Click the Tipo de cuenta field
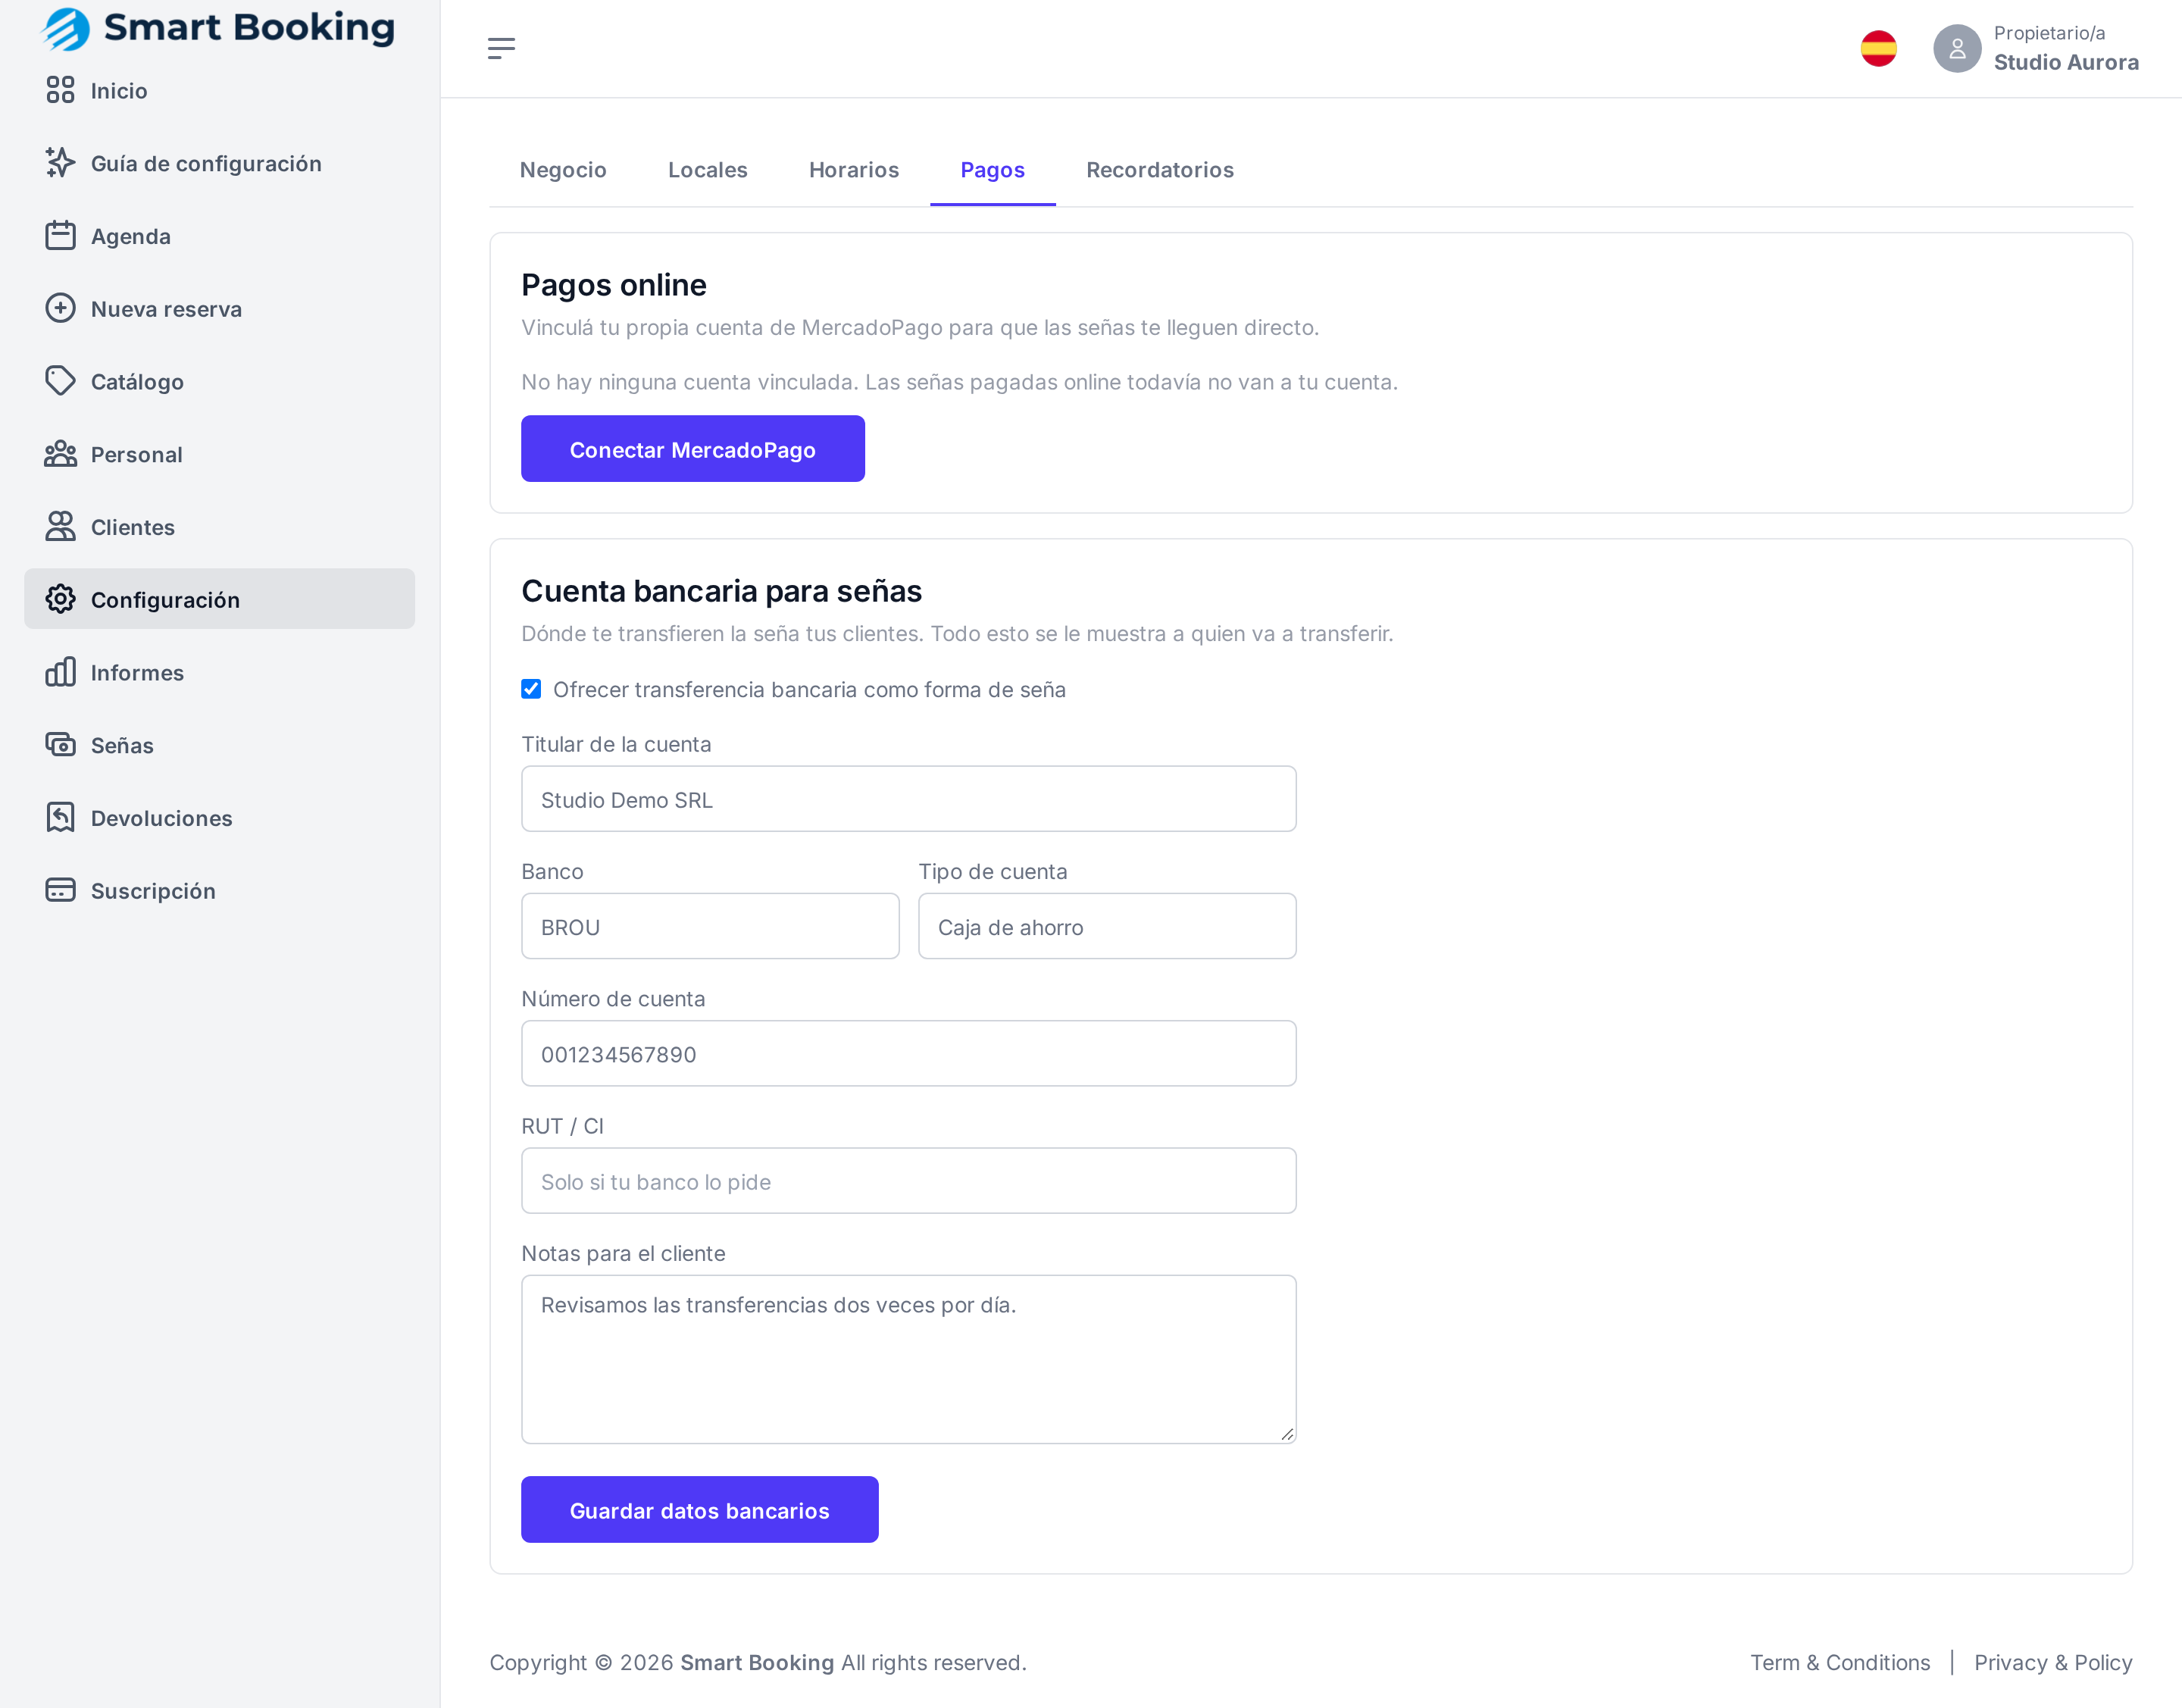Screen dimensions: 2182x1708 pyautogui.click(x=1107, y=926)
